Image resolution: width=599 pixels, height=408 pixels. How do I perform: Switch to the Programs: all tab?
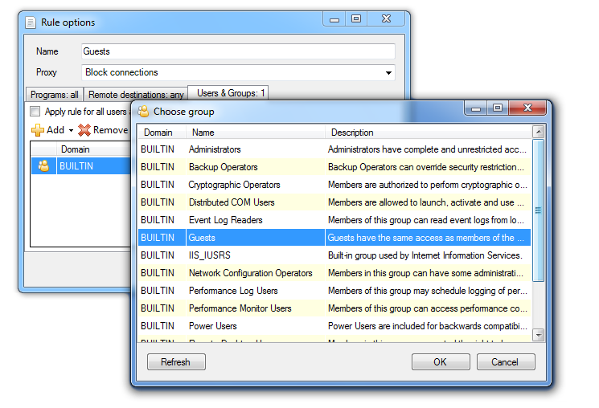53,95
